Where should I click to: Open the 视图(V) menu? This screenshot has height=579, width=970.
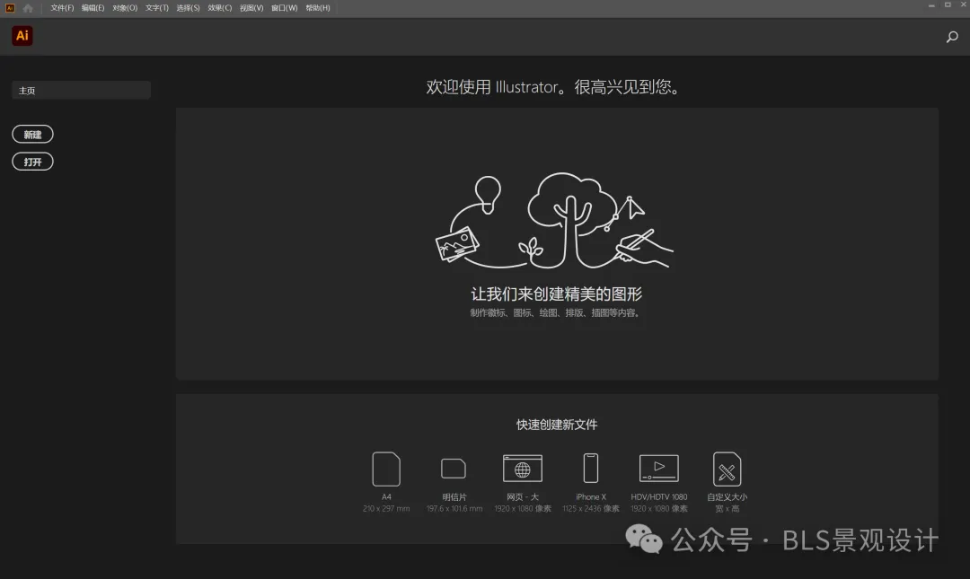[x=251, y=8]
